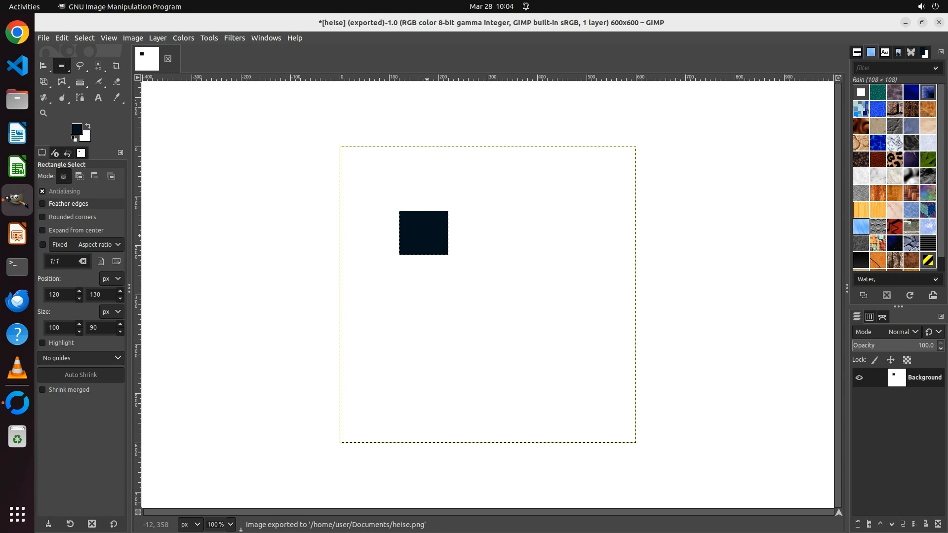Select the Paths tool
Viewport: 948px width, 533px height.
pyautogui.click(x=79, y=98)
